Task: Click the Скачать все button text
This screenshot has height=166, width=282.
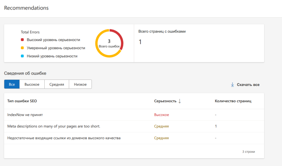Action: [248, 85]
